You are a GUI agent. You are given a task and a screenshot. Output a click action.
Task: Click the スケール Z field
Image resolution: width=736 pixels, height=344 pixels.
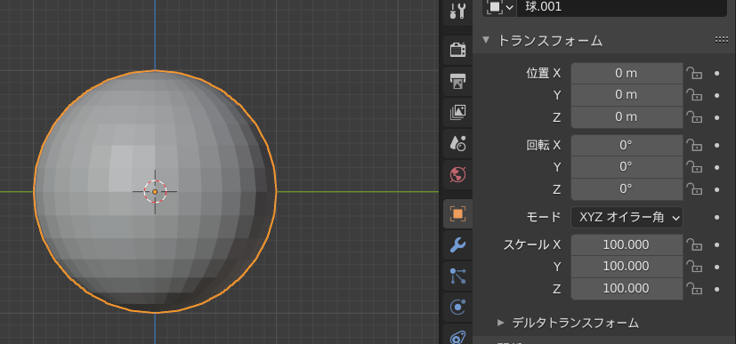coord(627,289)
